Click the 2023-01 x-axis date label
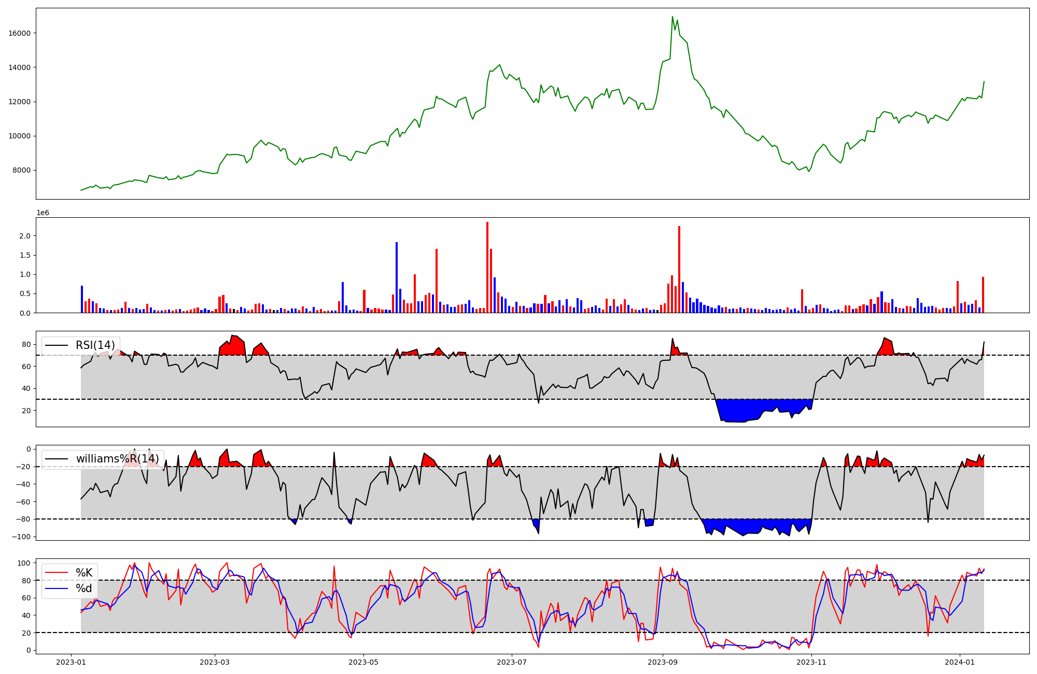The image size is (1037, 674). pos(71,662)
